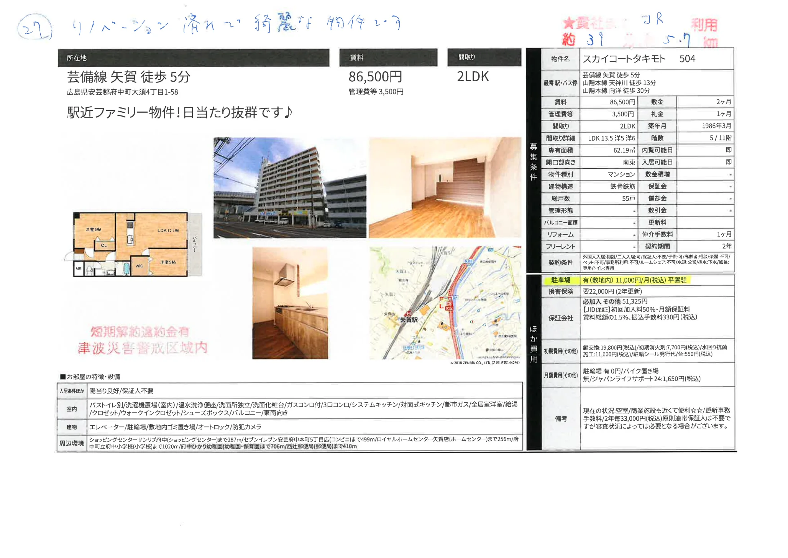Click the 管理費等 3,500円 text under rent
Viewport: 788px width, 558px height.
(x=376, y=92)
